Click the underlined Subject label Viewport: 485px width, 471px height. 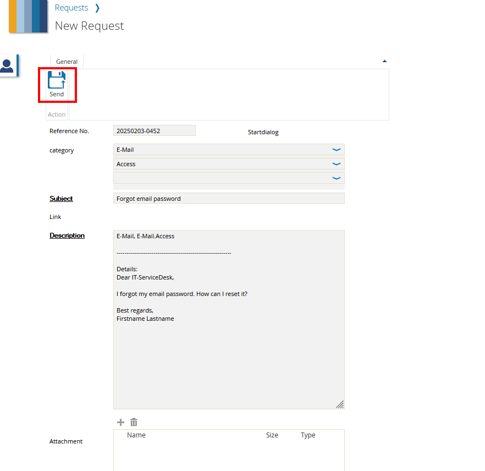[x=61, y=199]
